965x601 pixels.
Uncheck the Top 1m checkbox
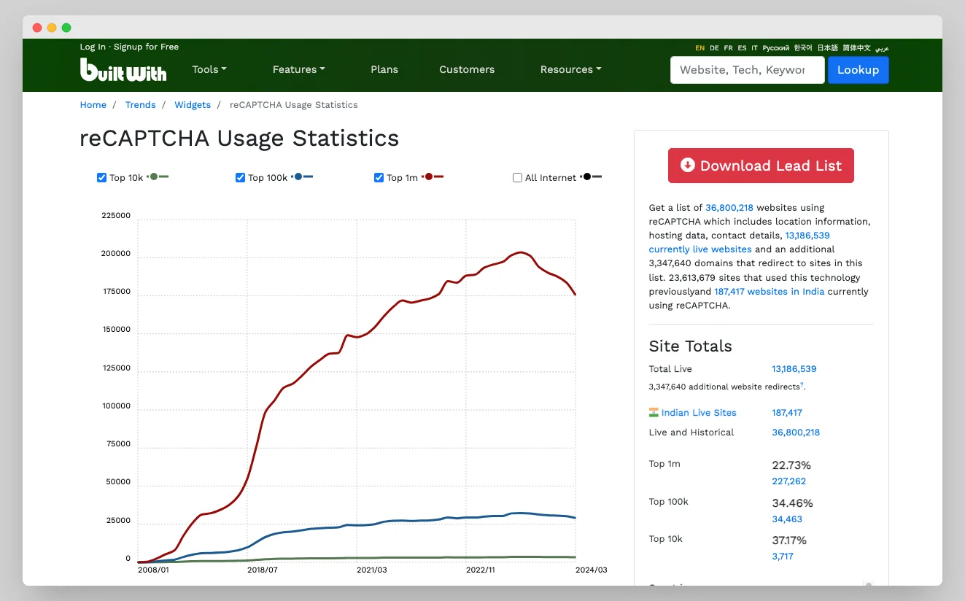379,177
